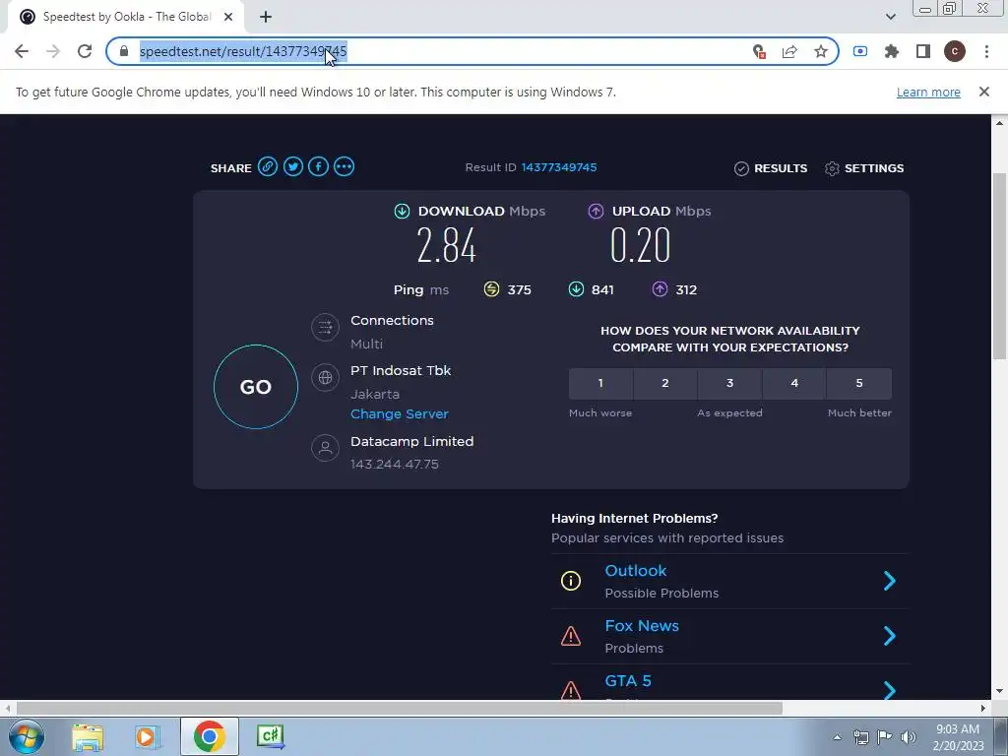Open a new browser tab

coord(266,18)
